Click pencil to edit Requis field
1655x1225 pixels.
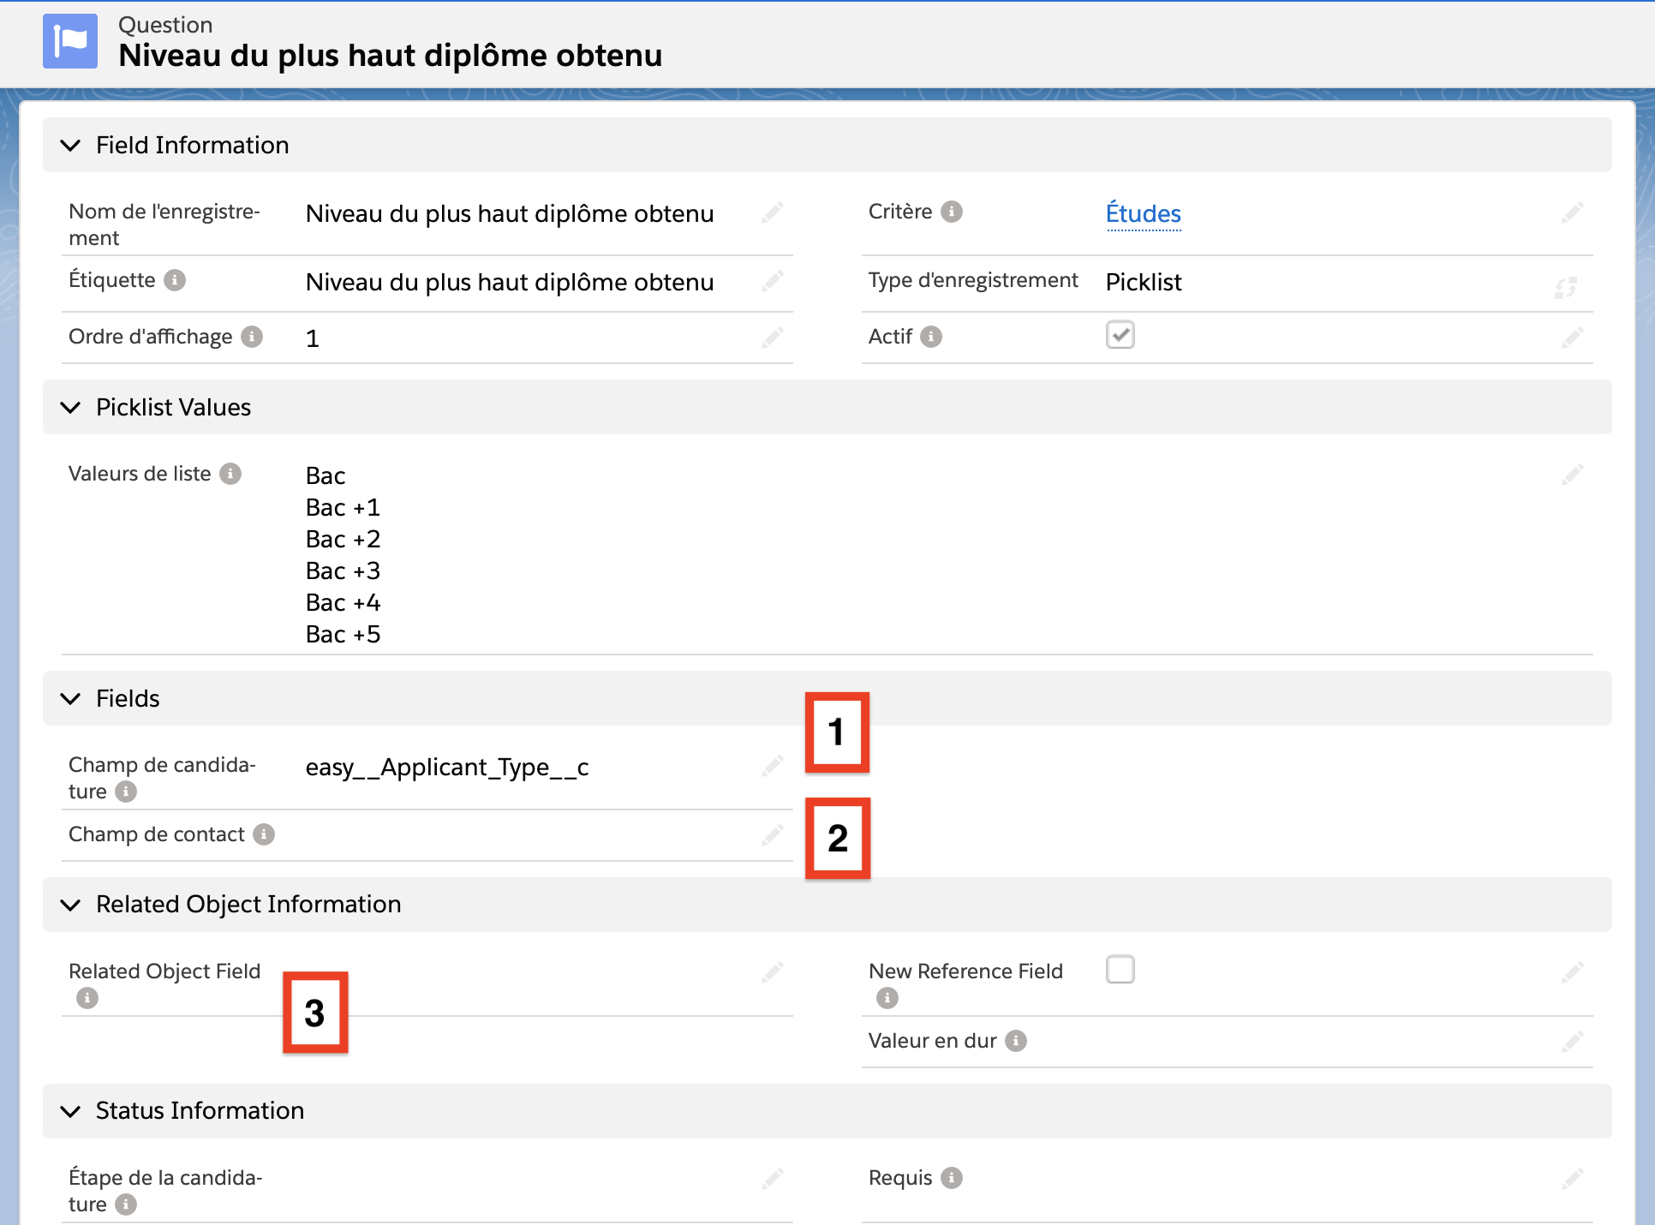[1572, 1179]
